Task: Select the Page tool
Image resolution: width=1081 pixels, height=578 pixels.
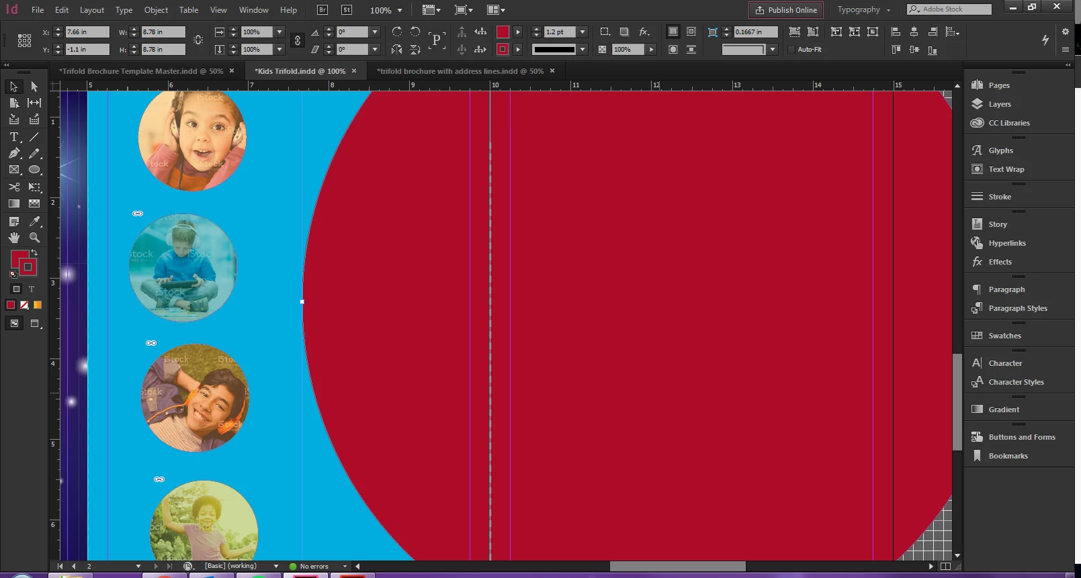Action: point(14,103)
